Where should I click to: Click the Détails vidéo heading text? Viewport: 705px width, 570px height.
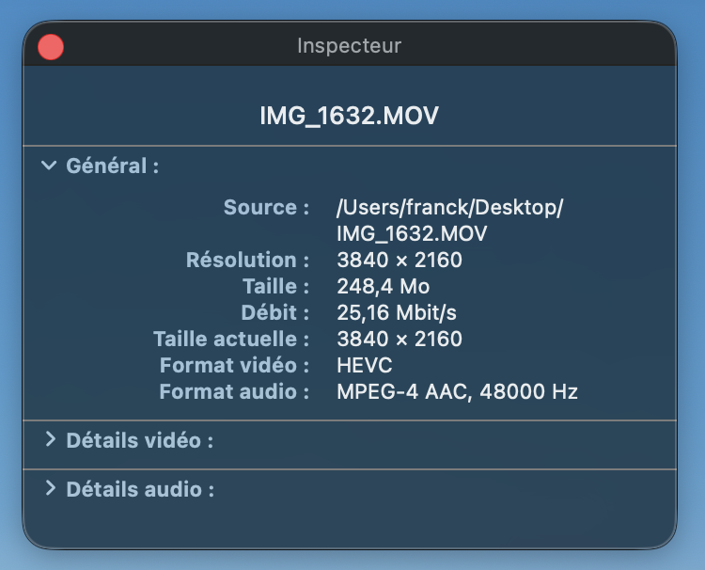click(x=139, y=440)
